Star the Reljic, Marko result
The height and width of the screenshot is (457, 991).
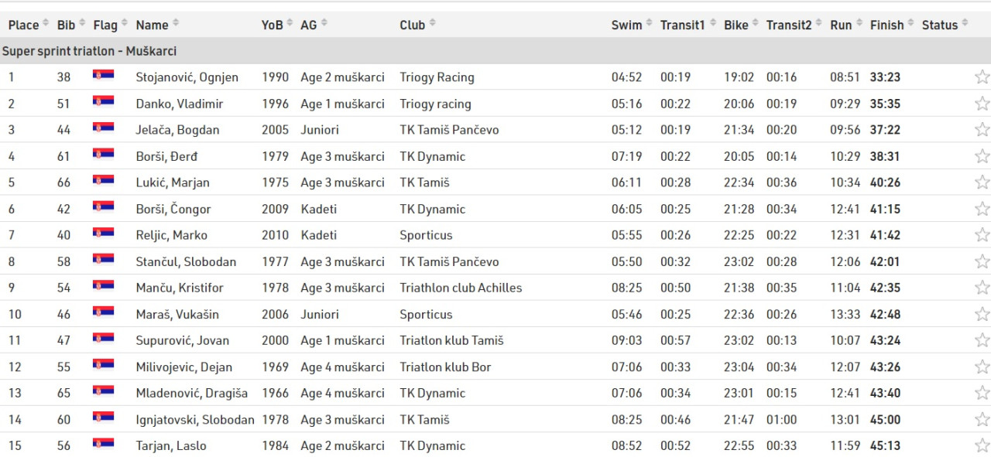982,234
